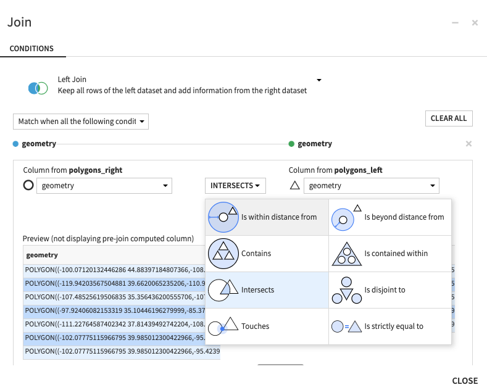
Task: Click the Left Join description text
Action: point(182,91)
